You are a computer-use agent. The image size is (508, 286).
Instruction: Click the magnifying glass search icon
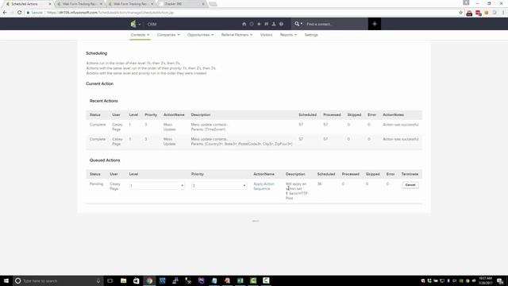[297, 24]
